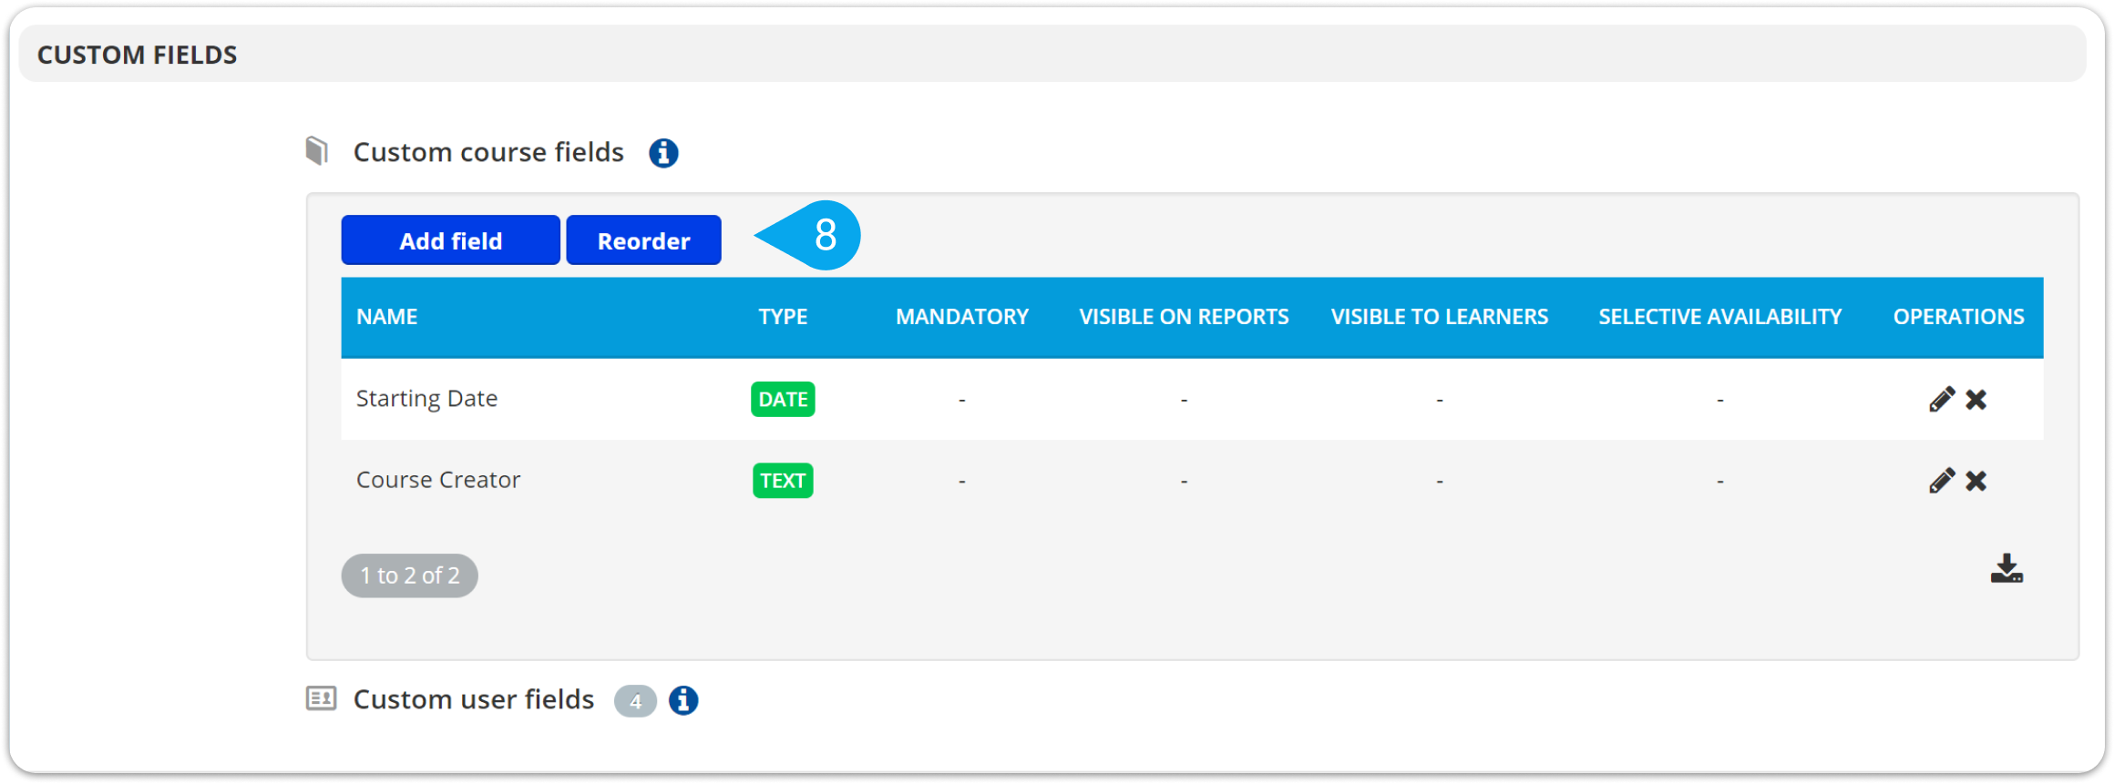Click the CUSTOM FIELDS section heading
2114x784 pixels.
click(x=137, y=55)
